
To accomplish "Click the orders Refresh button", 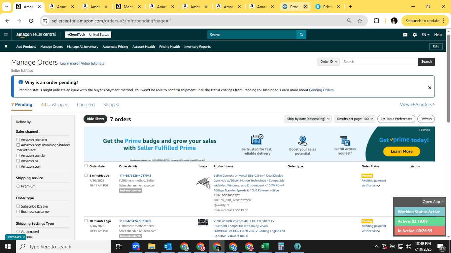I will [x=426, y=119].
